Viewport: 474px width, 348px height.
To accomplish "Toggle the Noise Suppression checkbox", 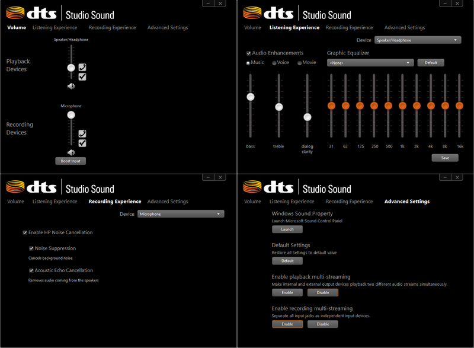I will pyautogui.click(x=31, y=248).
